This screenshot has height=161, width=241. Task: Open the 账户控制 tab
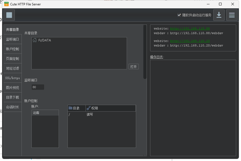point(13,49)
